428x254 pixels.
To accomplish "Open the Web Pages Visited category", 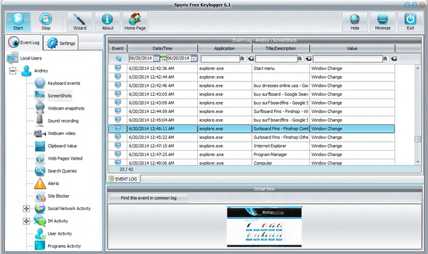I will (x=65, y=159).
